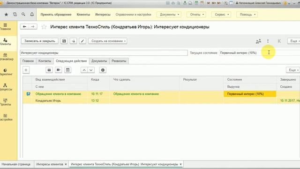This screenshot has height=169, width=300.
Task: Switch to the Контакты tab
Action: (x=45, y=61)
